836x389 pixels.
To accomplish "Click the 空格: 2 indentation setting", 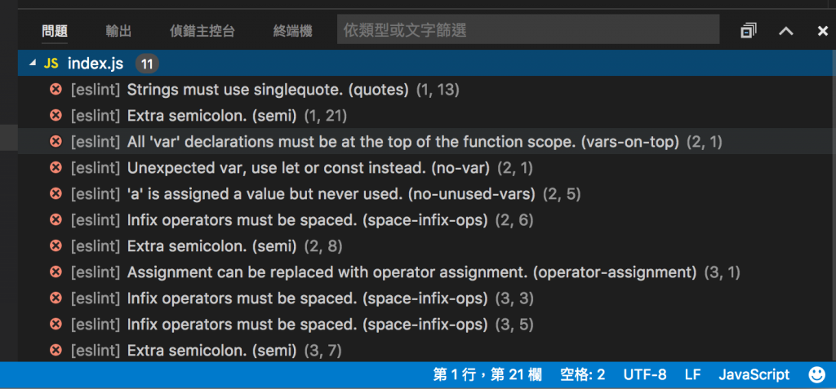I will 583,374.
